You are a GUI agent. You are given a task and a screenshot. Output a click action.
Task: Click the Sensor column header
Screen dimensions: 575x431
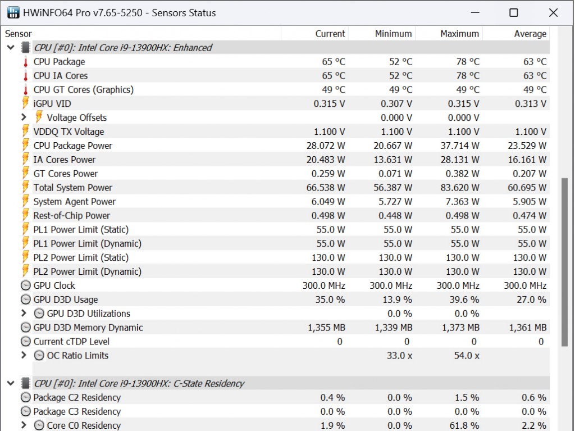tap(19, 34)
